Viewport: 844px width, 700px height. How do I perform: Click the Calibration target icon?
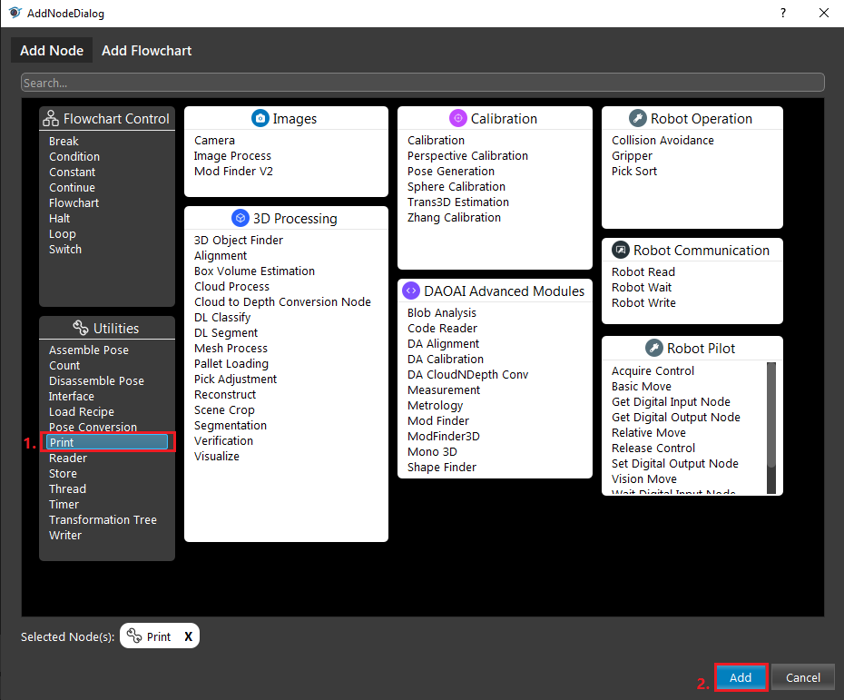pyautogui.click(x=458, y=118)
